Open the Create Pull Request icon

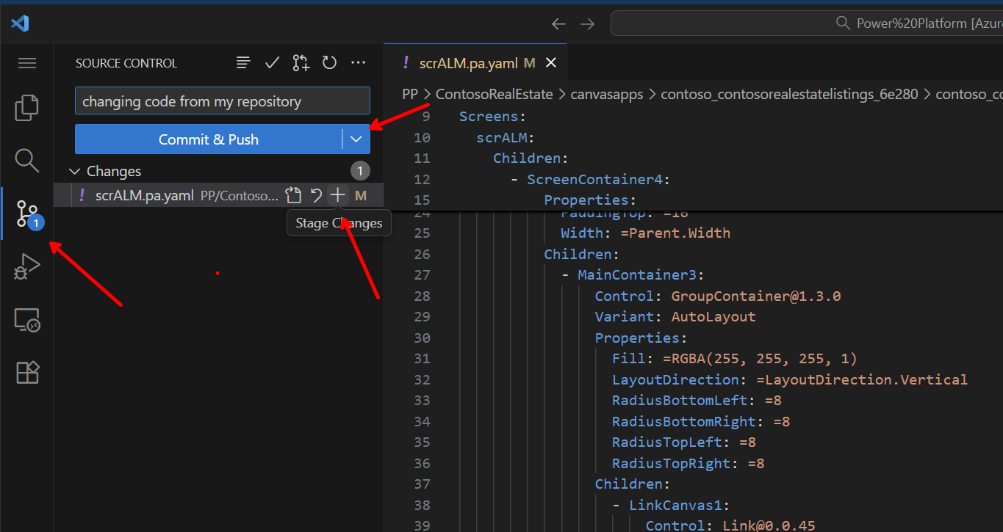[x=301, y=62]
